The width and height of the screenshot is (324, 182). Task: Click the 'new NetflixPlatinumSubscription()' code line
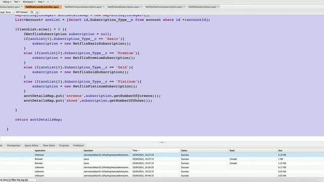coord(85,86)
